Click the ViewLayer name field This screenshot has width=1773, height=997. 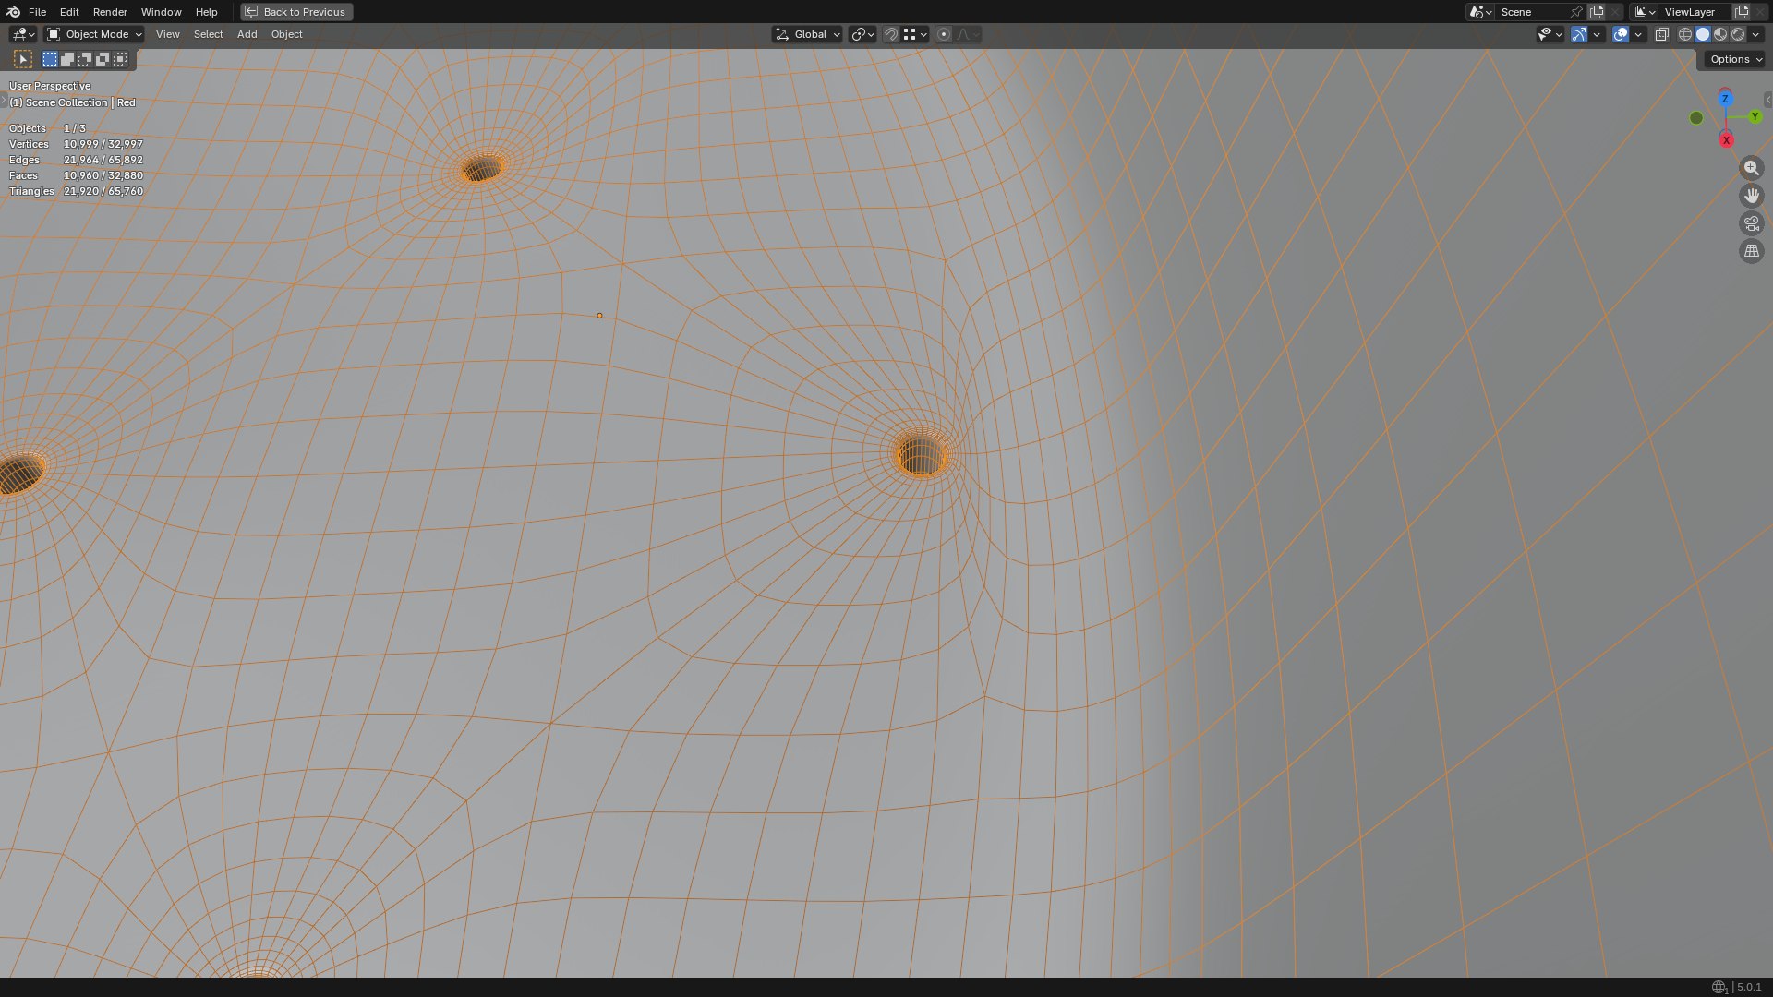[1695, 12]
